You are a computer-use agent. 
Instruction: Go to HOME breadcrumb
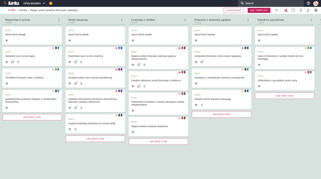click(x=12, y=10)
